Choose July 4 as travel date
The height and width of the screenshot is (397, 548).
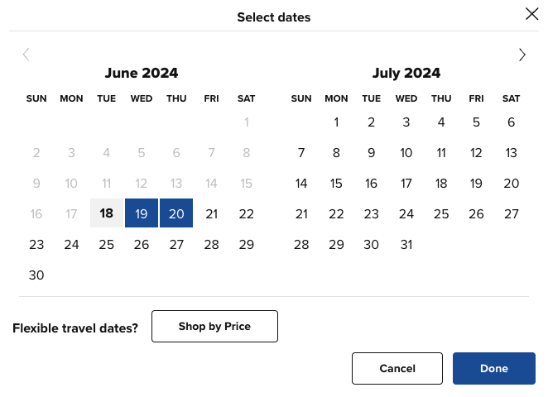(441, 122)
